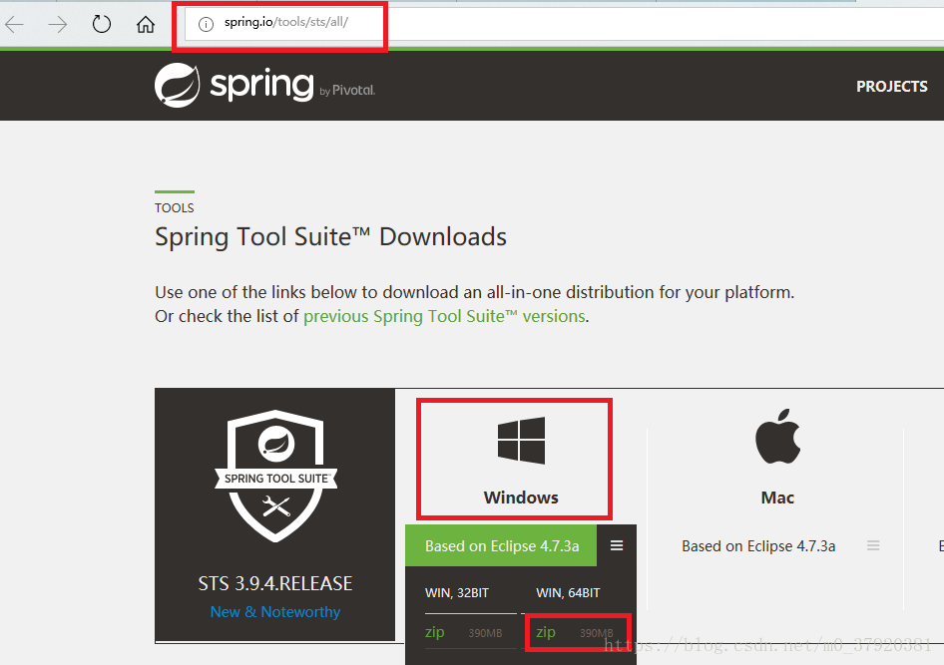Click the WIN, 64BIT label
Screen dimensions: 944x665
(x=568, y=593)
